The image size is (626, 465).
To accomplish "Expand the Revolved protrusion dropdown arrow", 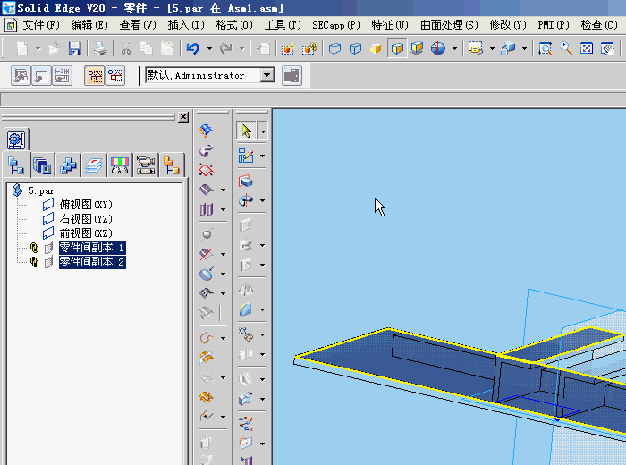I will (263, 200).
